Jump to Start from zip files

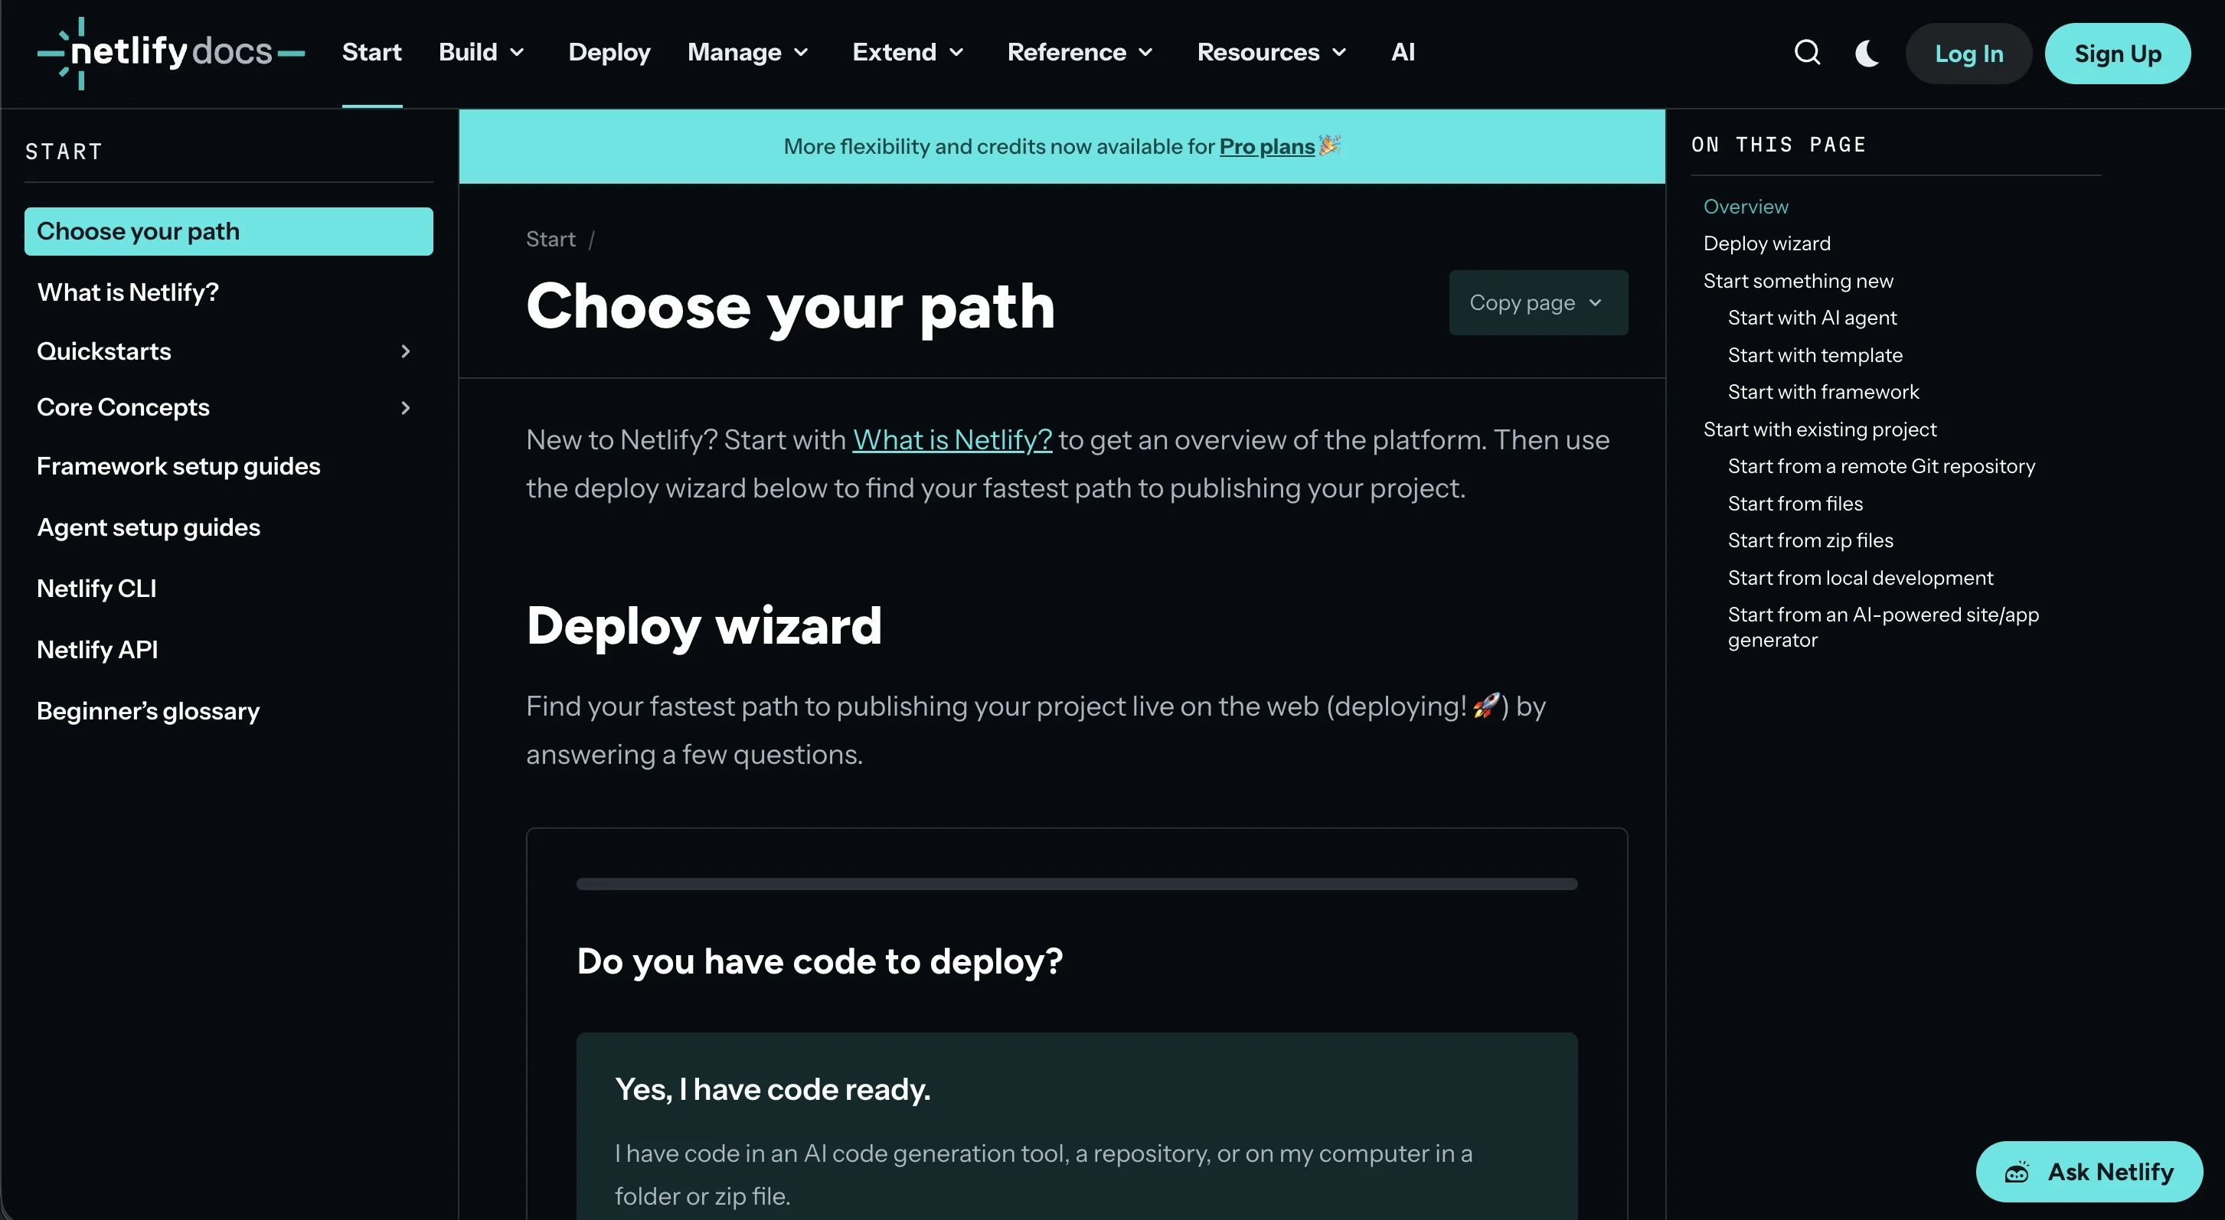1811,541
